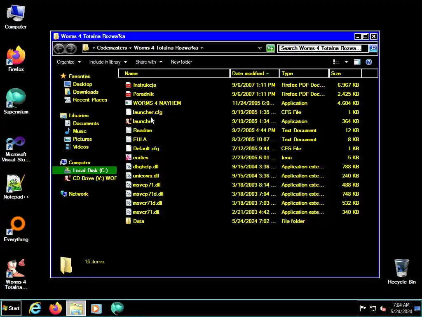Select the Poradnik PDF file icon
Viewport: 422px width, 317px height.
coord(129,94)
